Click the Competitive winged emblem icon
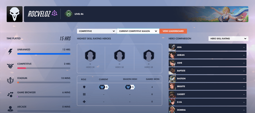 coord(10,66)
